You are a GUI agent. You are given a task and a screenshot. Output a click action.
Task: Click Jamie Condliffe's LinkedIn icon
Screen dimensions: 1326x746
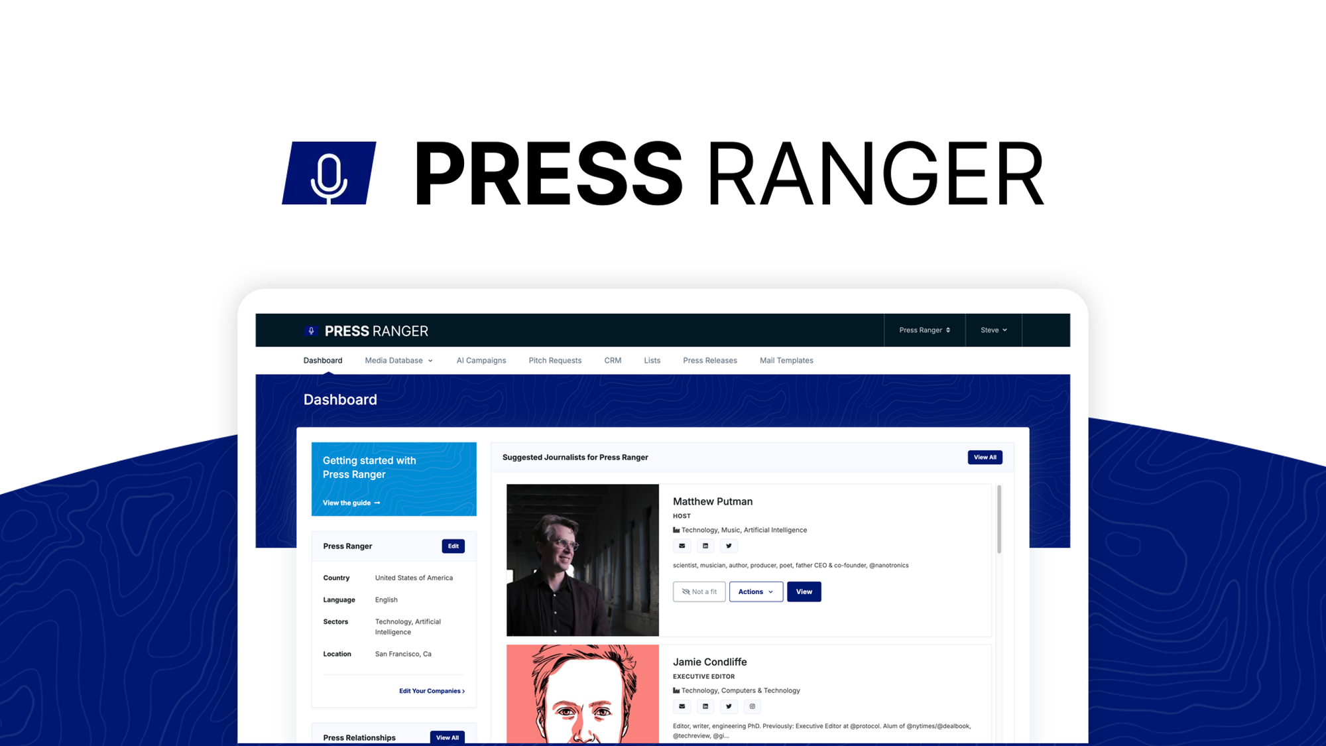(705, 706)
